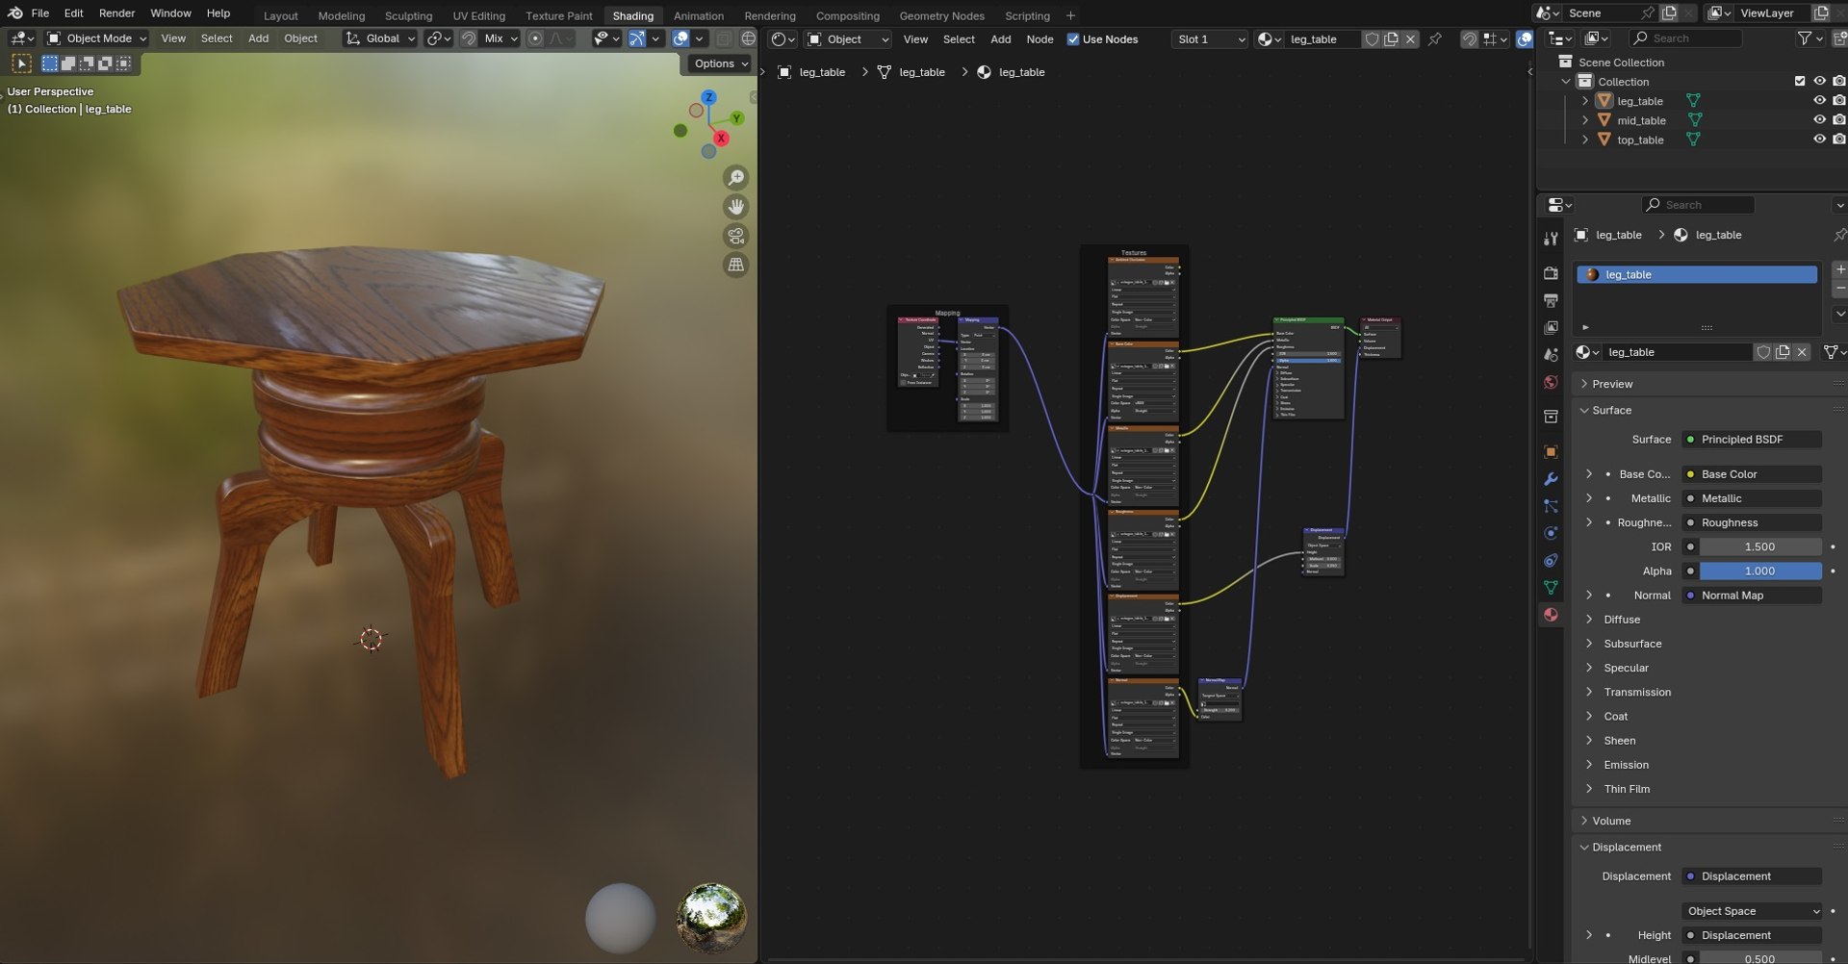The height and width of the screenshot is (964, 1848).
Task: Open the Render properties tab icon
Action: click(x=1551, y=274)
